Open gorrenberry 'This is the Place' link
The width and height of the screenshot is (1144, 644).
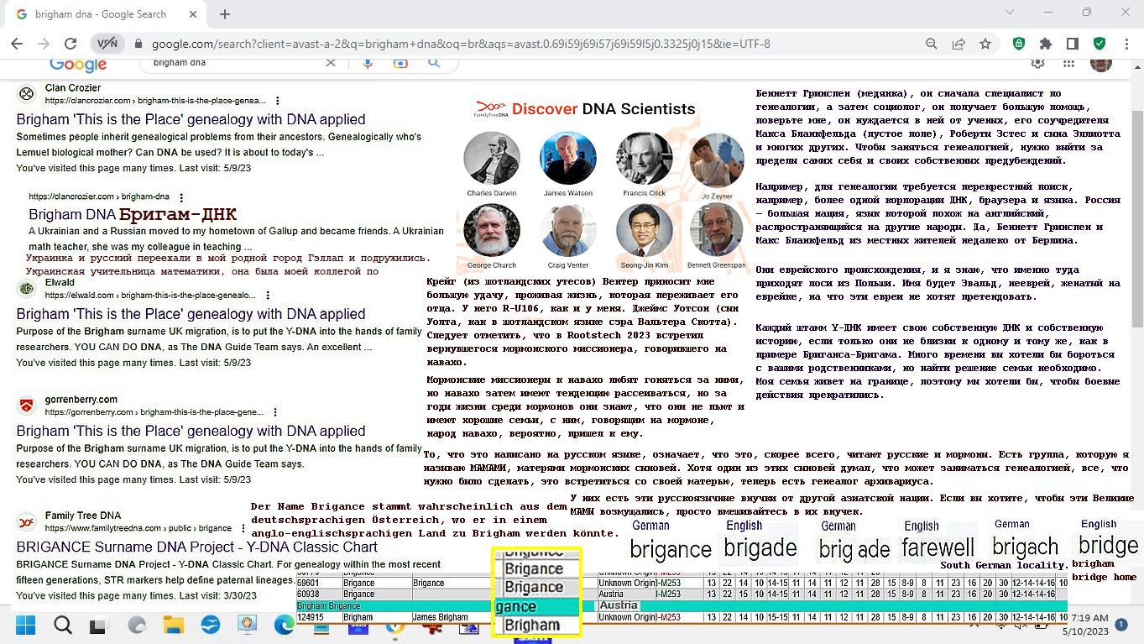pyautogui.click(x=191, y=431)
